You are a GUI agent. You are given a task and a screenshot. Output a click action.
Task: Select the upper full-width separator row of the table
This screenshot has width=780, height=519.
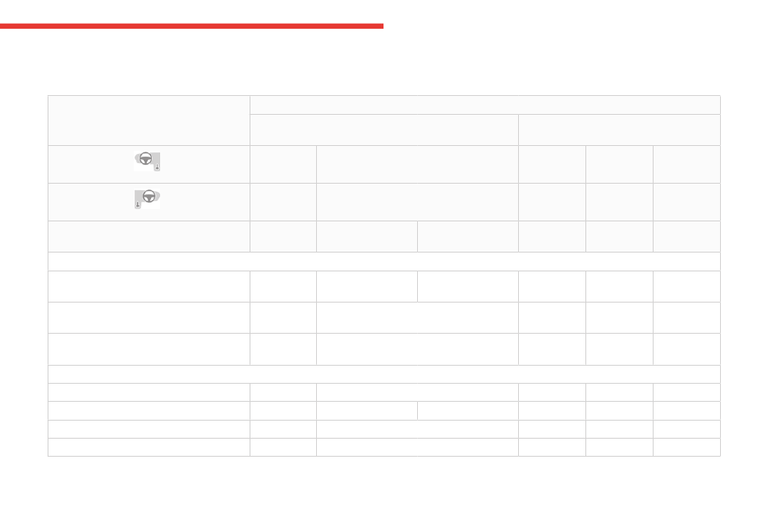[384, 262]
